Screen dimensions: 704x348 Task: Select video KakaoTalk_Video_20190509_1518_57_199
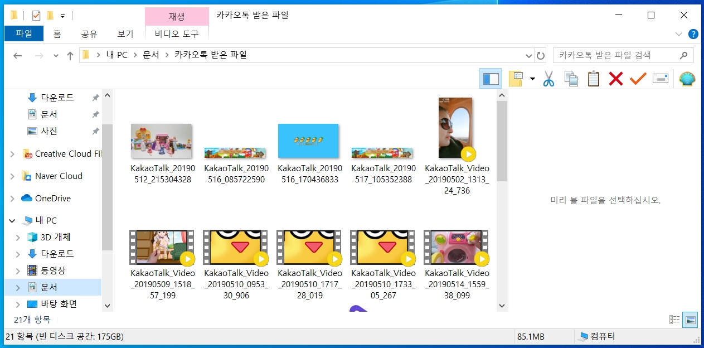[x=161, y=247]
